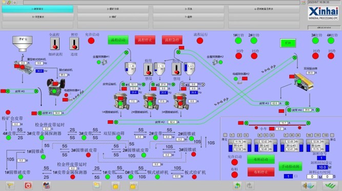Viewport: 342px width, 191px height.
Task: Click the yellow note icon in bottom toolbar
Action: (96, 185)
